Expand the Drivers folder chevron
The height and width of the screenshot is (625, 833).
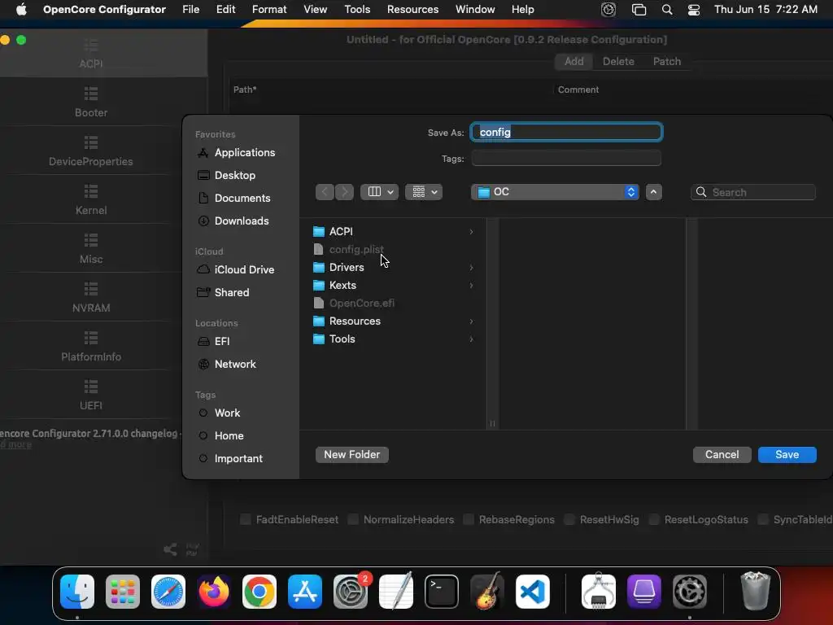pyautogui.click(x=471, y=267)
